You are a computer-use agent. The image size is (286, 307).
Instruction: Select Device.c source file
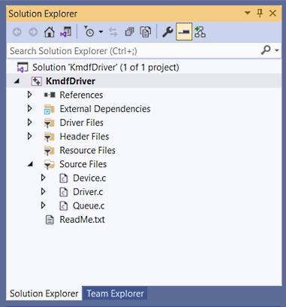(x=89, y=178)
